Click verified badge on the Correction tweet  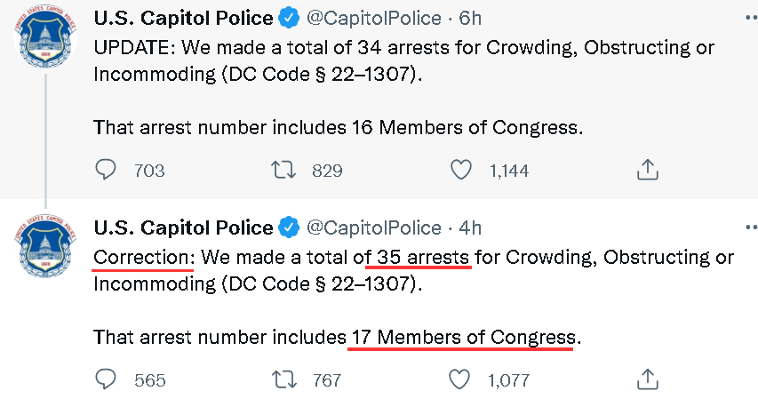tap(289, 227)
